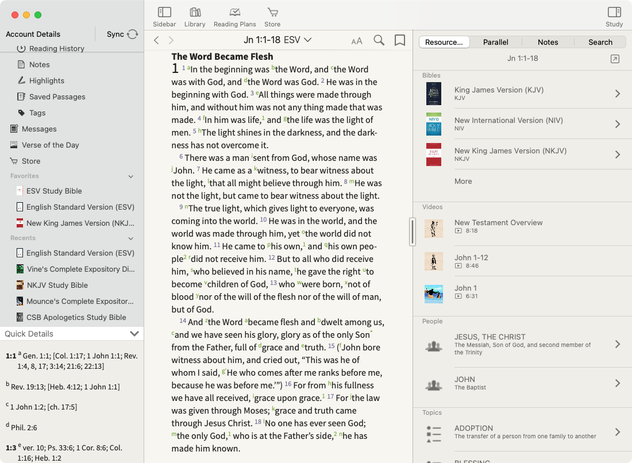
Task: Collapse the Quick Details panel
Action: tap(134, 334)
